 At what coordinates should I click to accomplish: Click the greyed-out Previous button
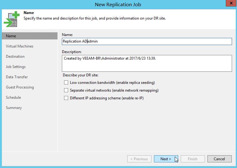tap(139, 159)
